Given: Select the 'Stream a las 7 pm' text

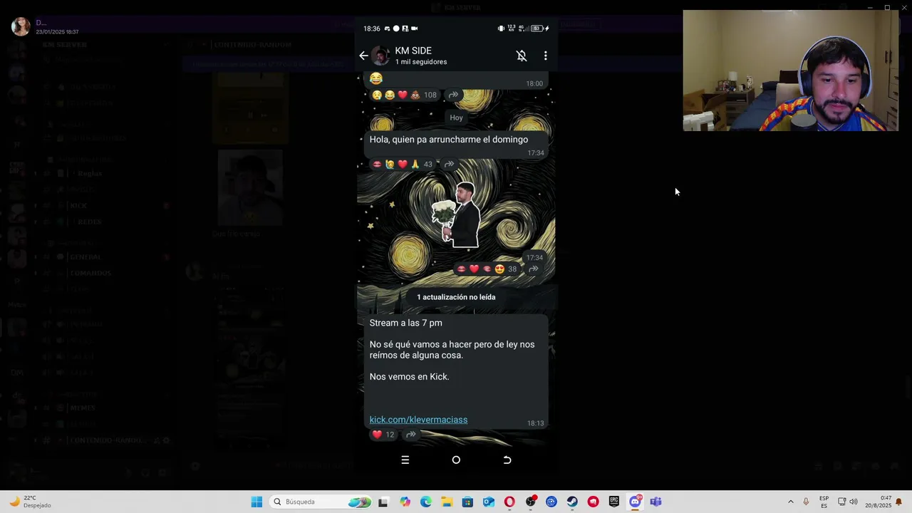Looking at the screenshot, I should [405, 323].
